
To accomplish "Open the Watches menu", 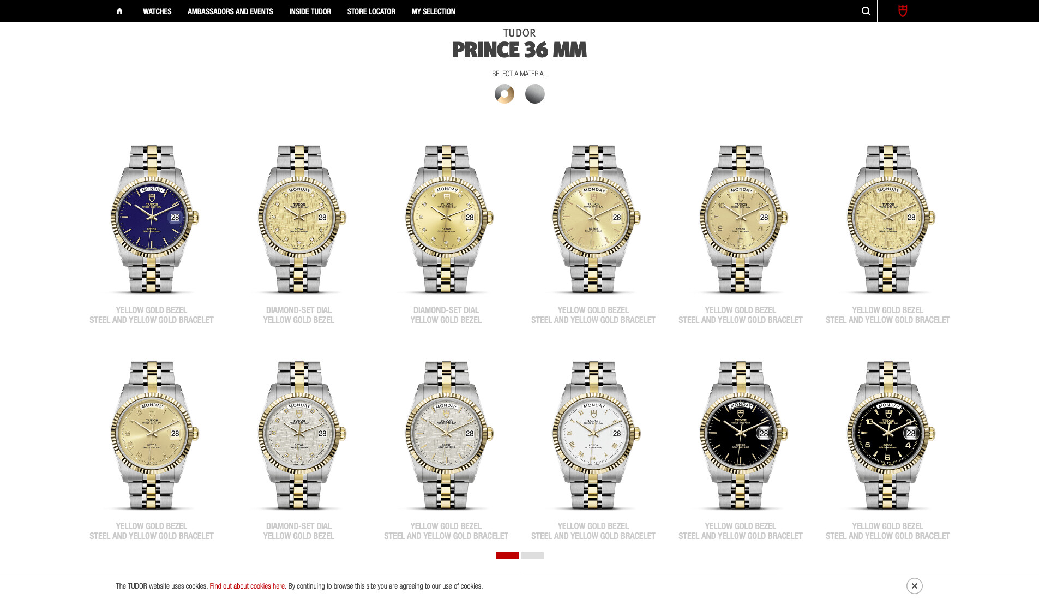I will point(157,11).
